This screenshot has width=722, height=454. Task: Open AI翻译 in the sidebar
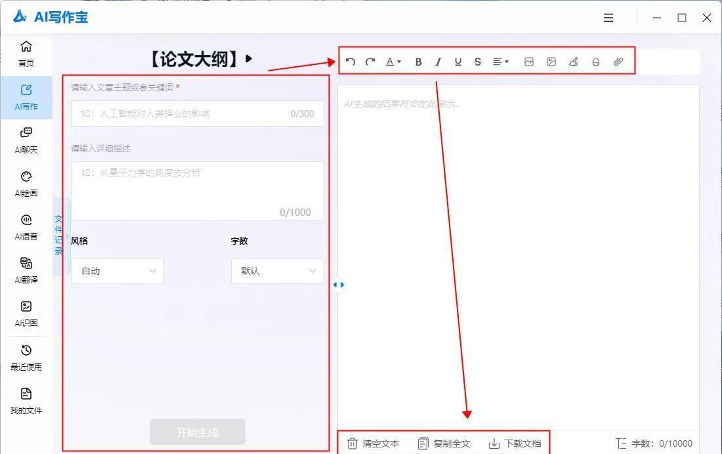click(26, 271)
